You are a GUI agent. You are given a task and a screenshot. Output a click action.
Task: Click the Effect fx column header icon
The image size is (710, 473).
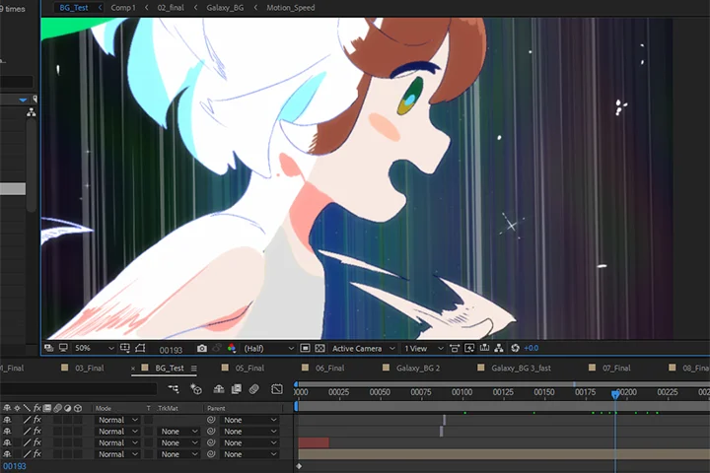pos(37,408)
